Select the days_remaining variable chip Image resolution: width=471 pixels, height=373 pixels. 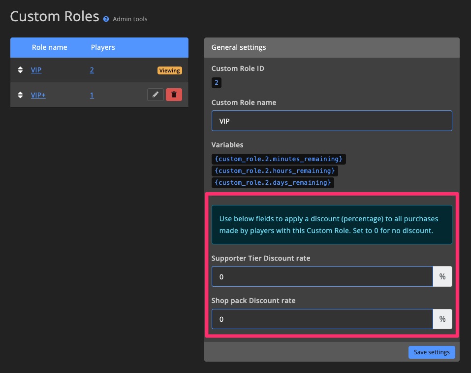(273, 182)
